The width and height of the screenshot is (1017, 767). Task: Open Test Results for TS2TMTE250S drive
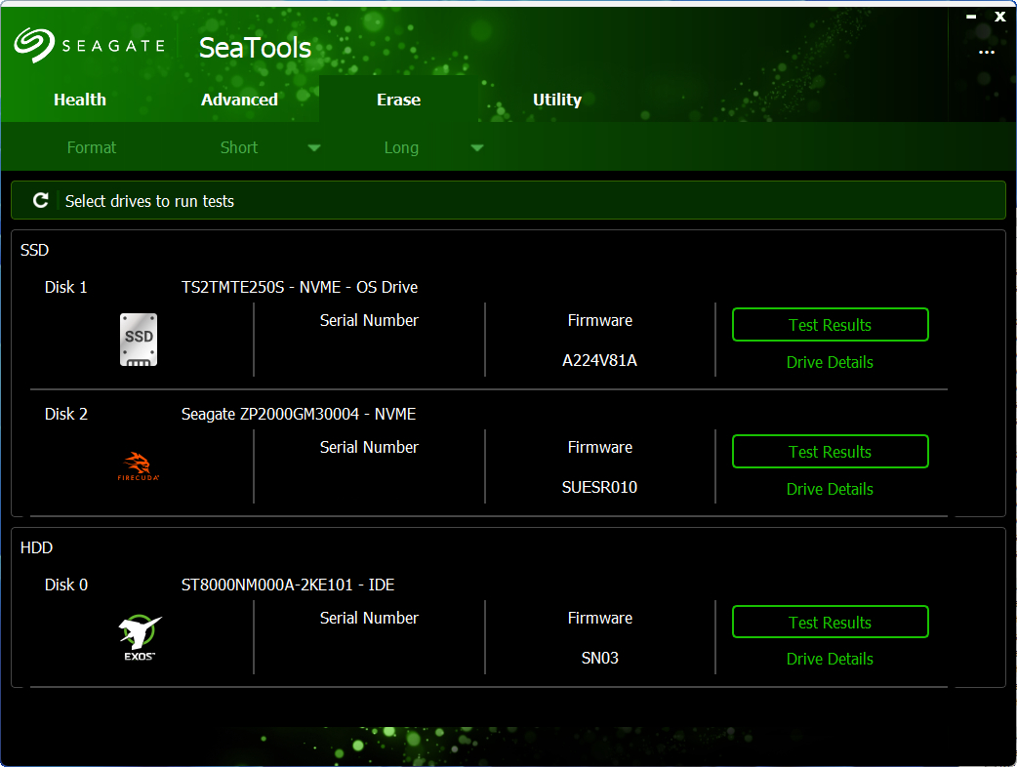[x=831, y=325]
